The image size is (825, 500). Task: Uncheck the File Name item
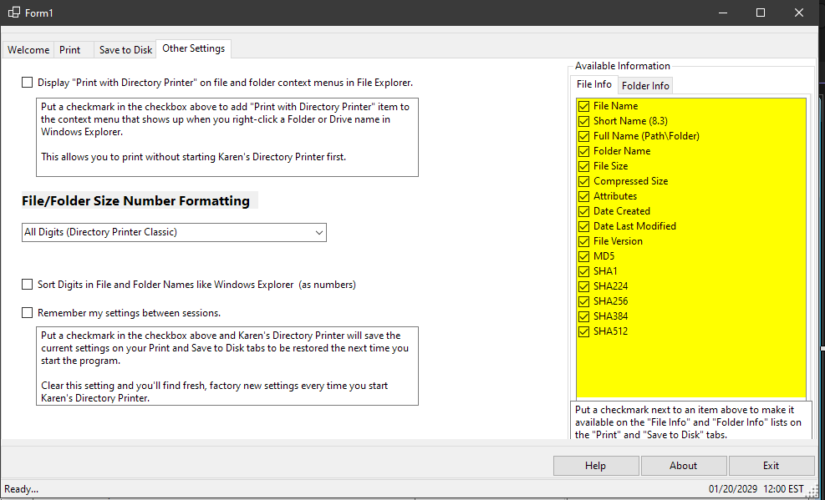583,106
